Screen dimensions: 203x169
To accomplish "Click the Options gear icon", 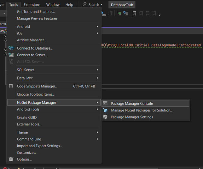I will click(11, 159).
